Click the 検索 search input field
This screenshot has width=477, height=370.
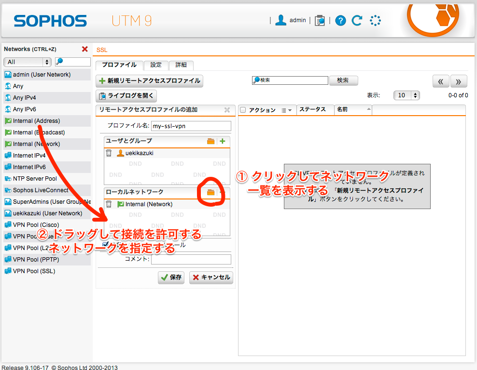click(x=290, y=80)
